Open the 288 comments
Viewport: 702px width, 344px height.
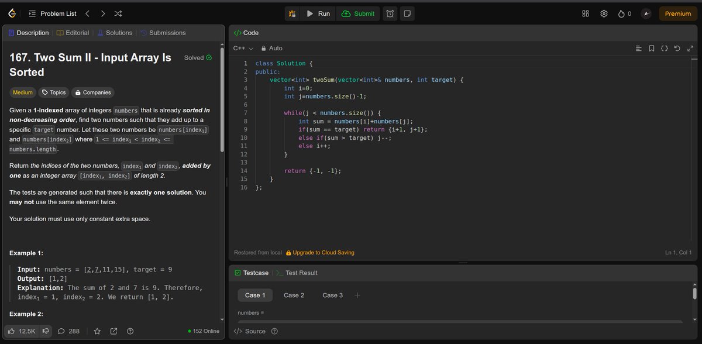(68, 331)
